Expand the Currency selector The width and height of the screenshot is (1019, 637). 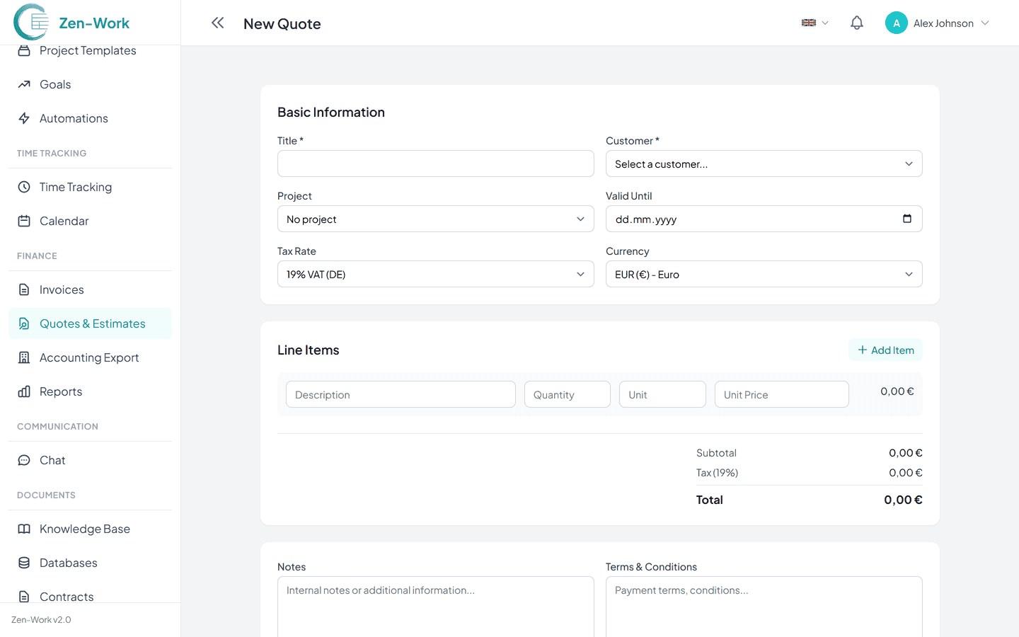point(764,274)
